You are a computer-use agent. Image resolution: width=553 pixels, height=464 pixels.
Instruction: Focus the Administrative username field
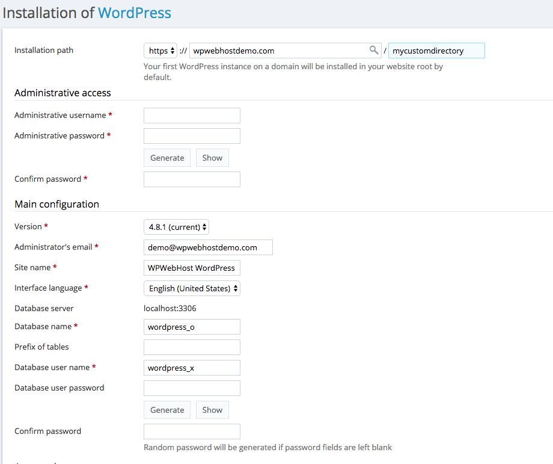pyautogui.click(x=192, y=116)
